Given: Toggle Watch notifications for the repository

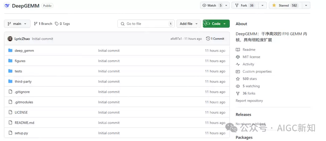Looking at the screenshot, I should (213, 5).
